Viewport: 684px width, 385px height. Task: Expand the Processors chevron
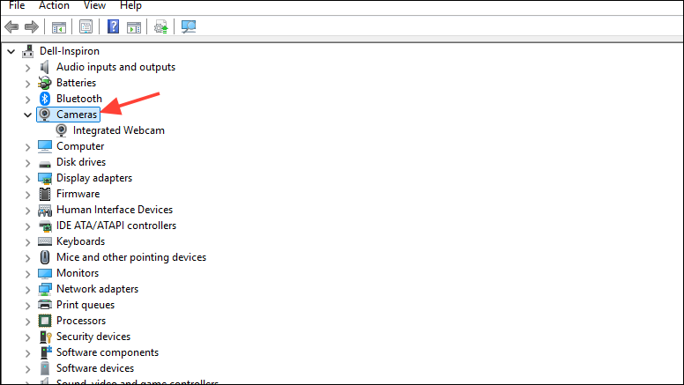(x=28, y=322)
